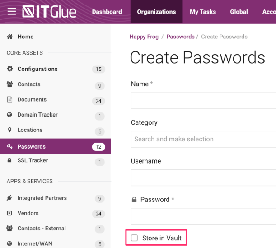Enable the Store in Vault checkbox
This screenshot has height=248, width=276.
click(134, 238)
